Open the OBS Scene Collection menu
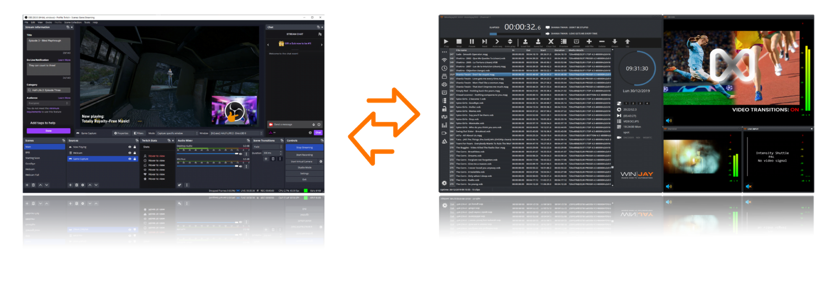The width and height of the screenshot is (838, 284). pyautogui.click(x=73, y=22)
